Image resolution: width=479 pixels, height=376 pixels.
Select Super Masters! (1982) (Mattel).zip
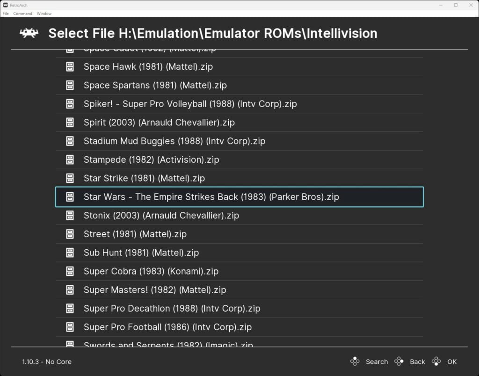[239, 290]
